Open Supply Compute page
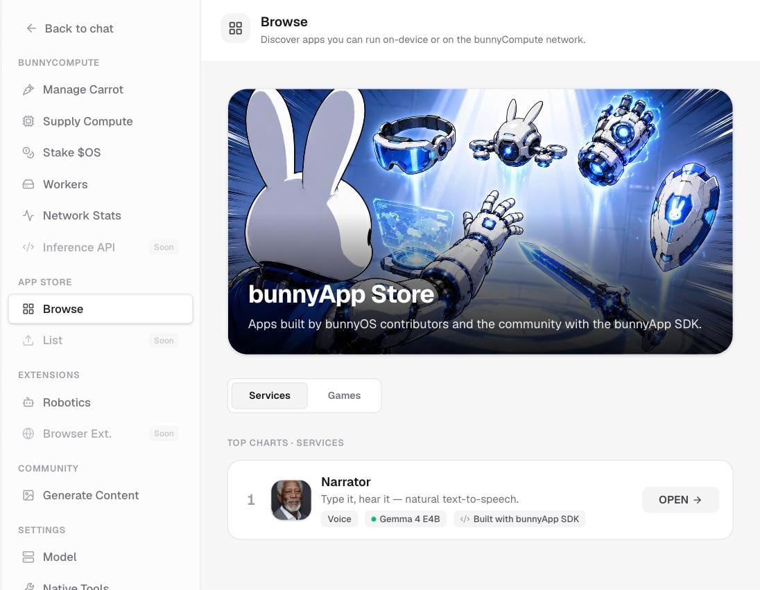Image resolution: width=760 pixels, height=590 pixels. [x=101, y=121]
